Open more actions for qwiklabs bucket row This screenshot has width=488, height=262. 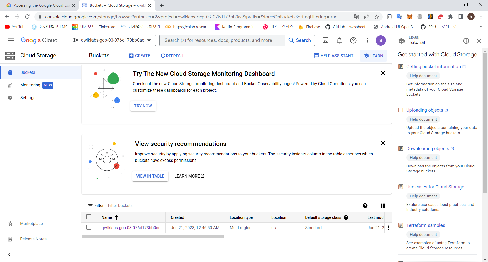tap(388, 228)
